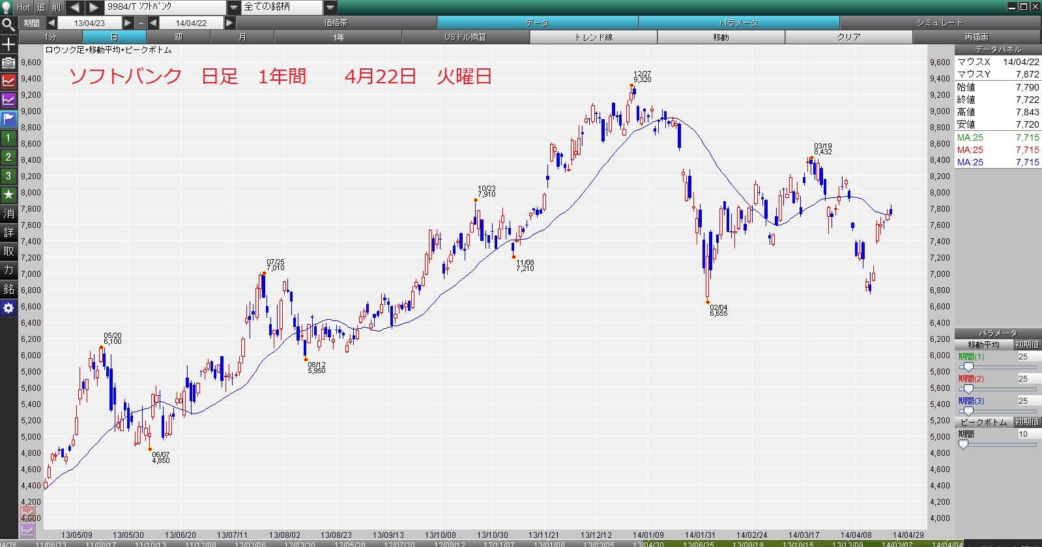Viewport: 1042px width, 547px height.
Task: Click the 期間(1) value field 25
Action: pyautogui.click(x=1029, y=357)
